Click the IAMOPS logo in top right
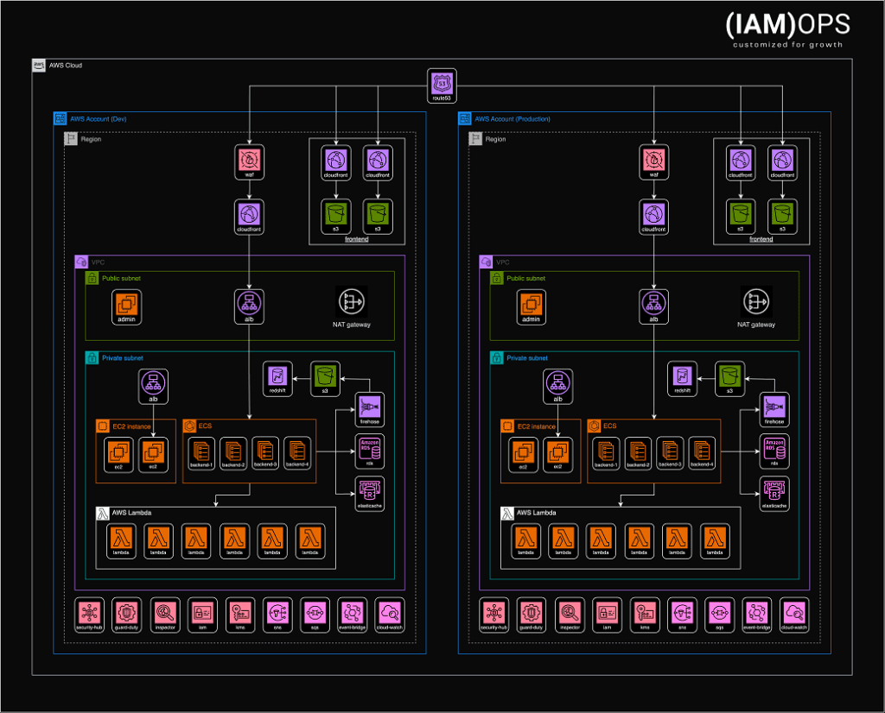This screenshot has height=713, width=885. 786,28
